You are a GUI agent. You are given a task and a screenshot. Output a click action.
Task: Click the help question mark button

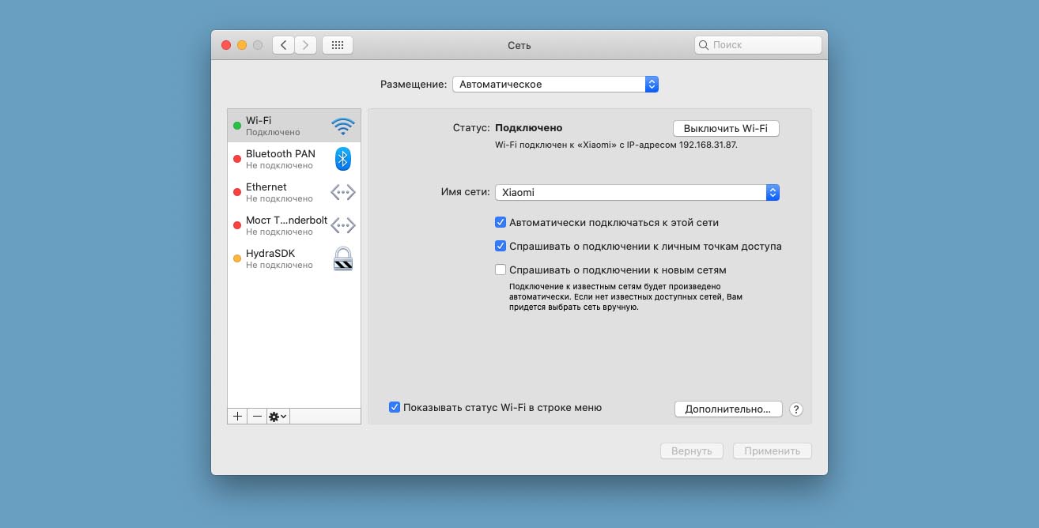click(x=796, y=409)
